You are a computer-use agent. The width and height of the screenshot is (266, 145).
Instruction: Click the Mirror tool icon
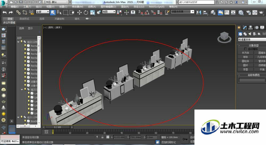pos(199,12)
